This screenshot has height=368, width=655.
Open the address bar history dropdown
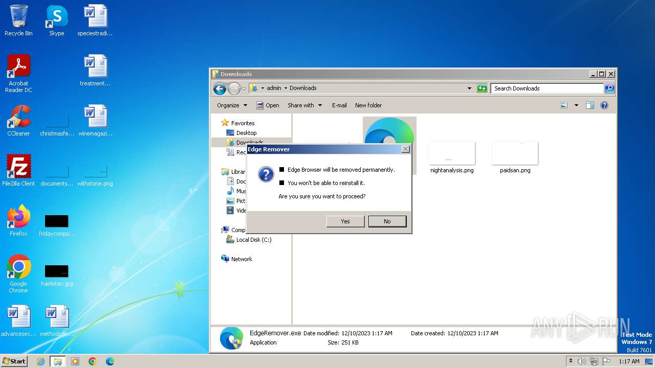(x=469, y=88)
